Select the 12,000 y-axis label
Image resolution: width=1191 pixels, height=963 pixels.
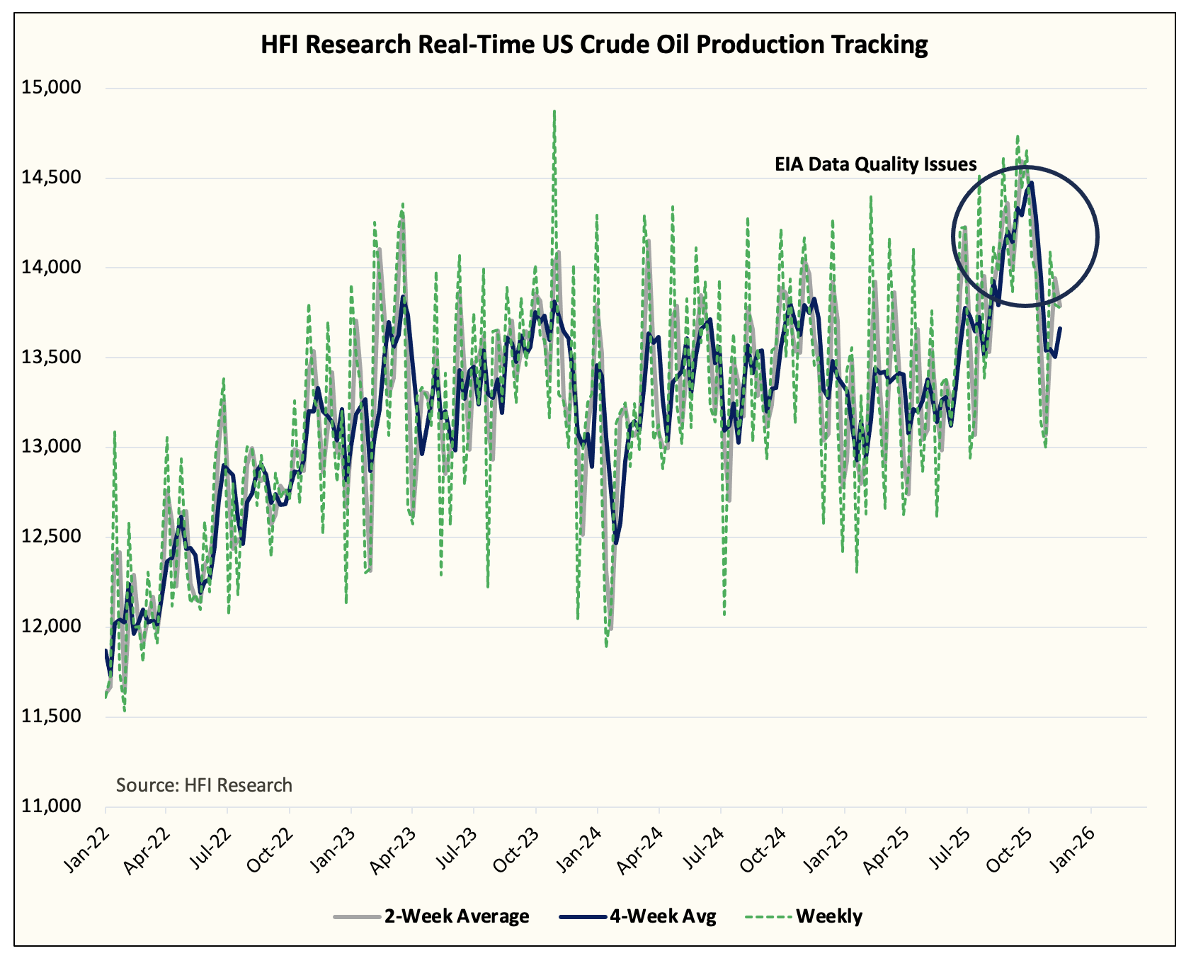click(x=52, y=627)
